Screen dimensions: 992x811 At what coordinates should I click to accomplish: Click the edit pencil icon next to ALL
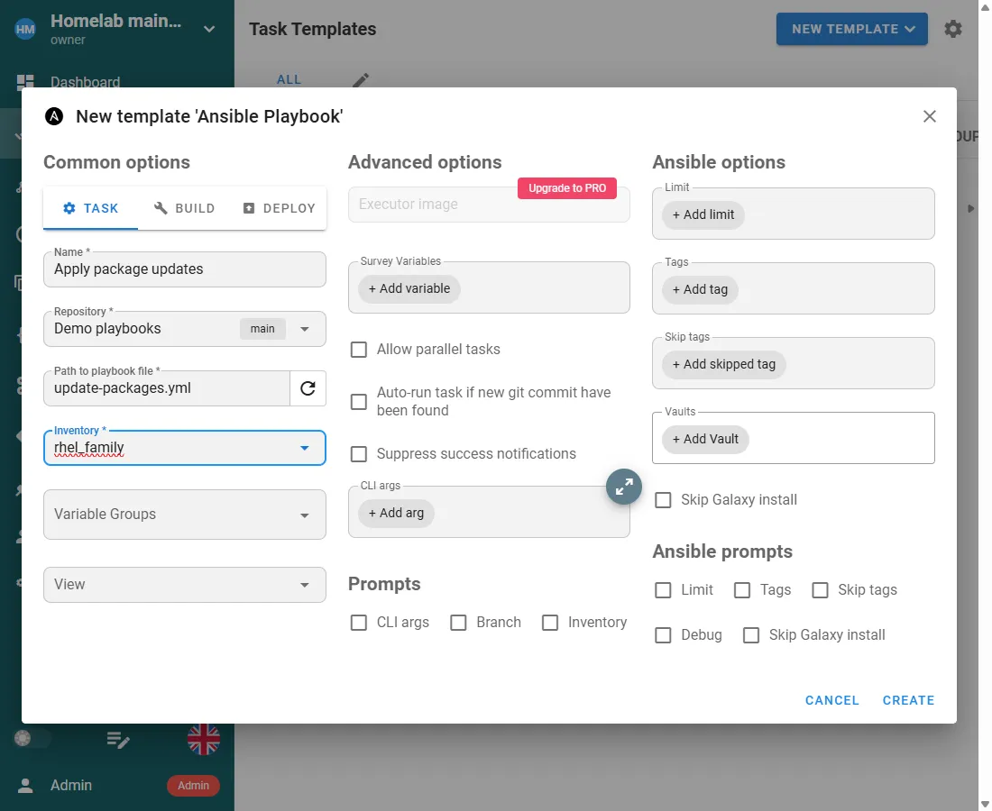click(x=361, y=79)
